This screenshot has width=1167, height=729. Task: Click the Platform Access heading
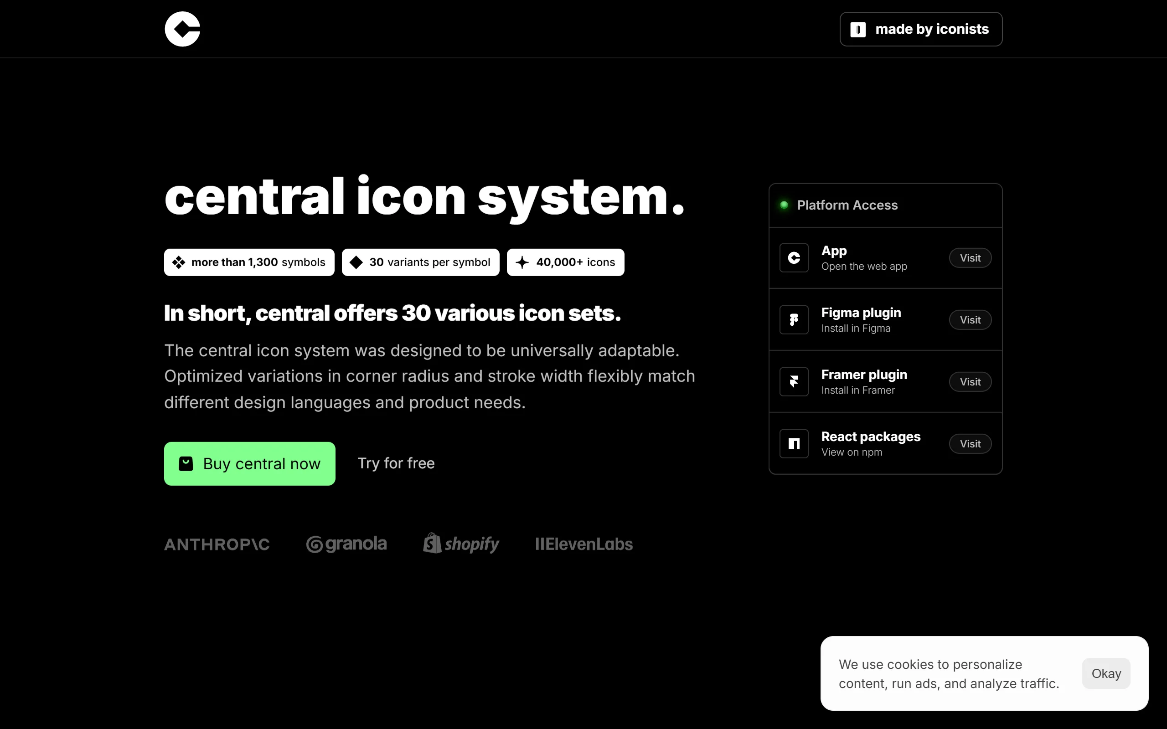click(x=847, y=205)
